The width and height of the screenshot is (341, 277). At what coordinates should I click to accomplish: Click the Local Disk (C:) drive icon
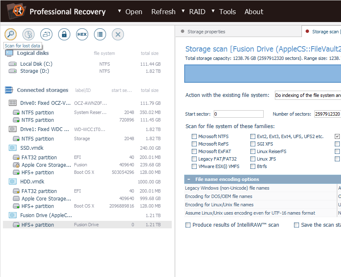12,64
